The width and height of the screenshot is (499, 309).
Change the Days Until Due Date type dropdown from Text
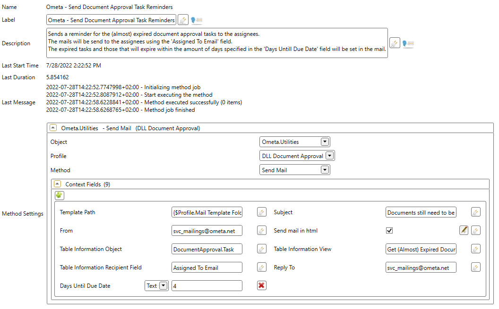(x=164, y=285)
